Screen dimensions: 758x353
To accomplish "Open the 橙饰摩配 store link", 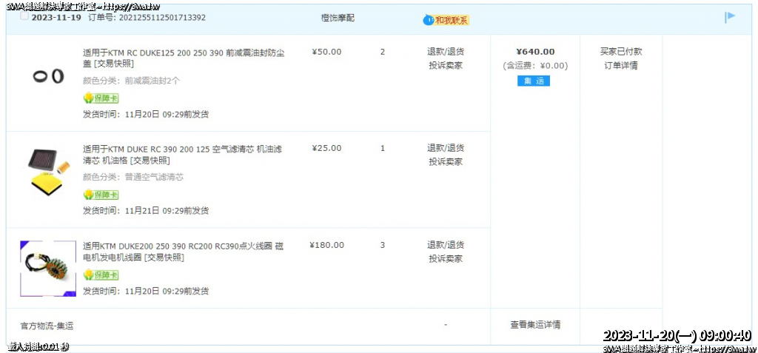I will point(338,18).
